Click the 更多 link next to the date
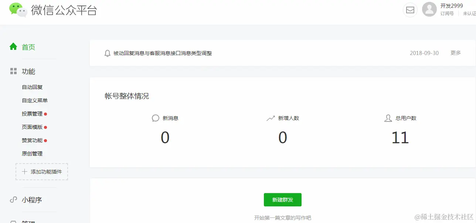Screen dimensions: 476x223 455,53
